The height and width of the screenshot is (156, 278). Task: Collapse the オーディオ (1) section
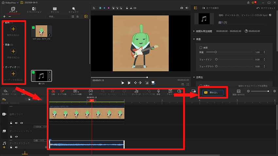pos(4,67)
